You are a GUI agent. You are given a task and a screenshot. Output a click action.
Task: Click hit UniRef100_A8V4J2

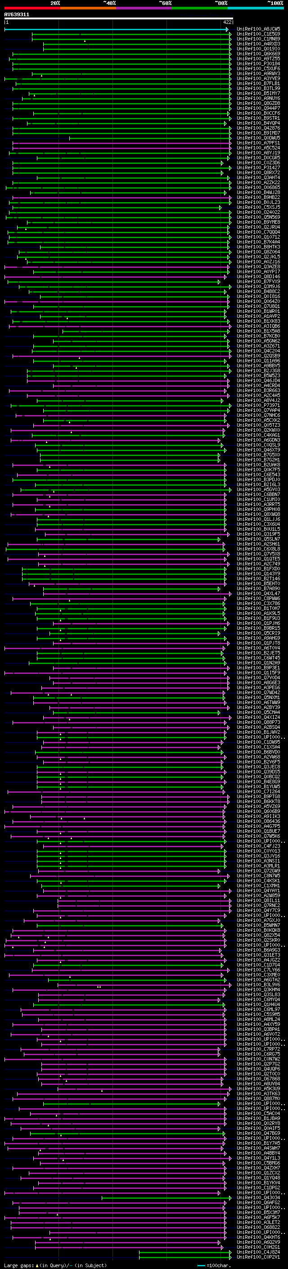tap(258, 400)
